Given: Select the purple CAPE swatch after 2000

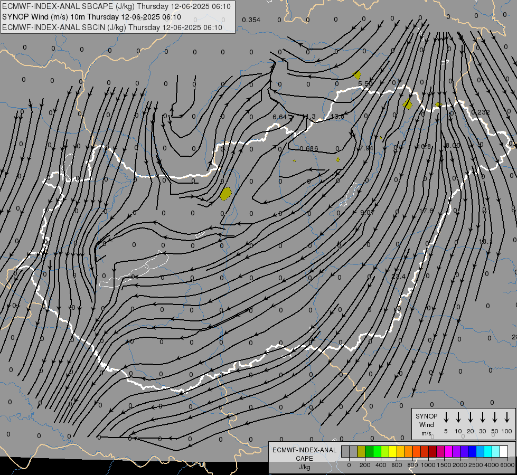Looking at the screenshot, I should point(464,451).
